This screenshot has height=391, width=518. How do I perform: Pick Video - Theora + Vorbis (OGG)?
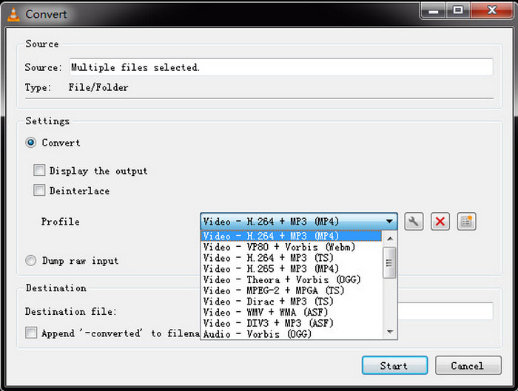click(291, 279)
